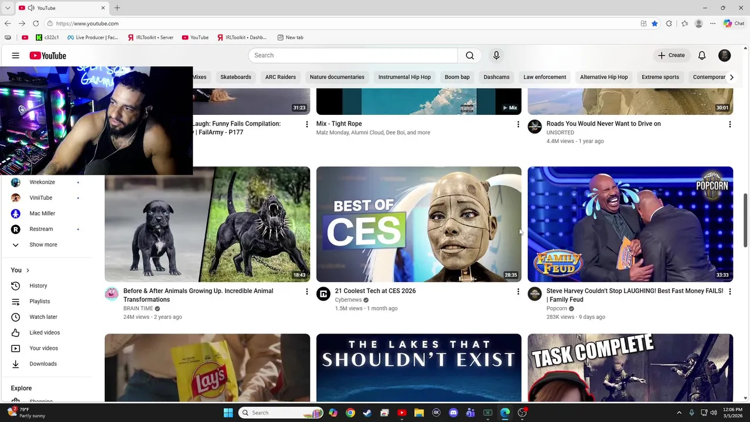Select the Nature documentaries chip
The image size is (750, 422).
point(337,77)
